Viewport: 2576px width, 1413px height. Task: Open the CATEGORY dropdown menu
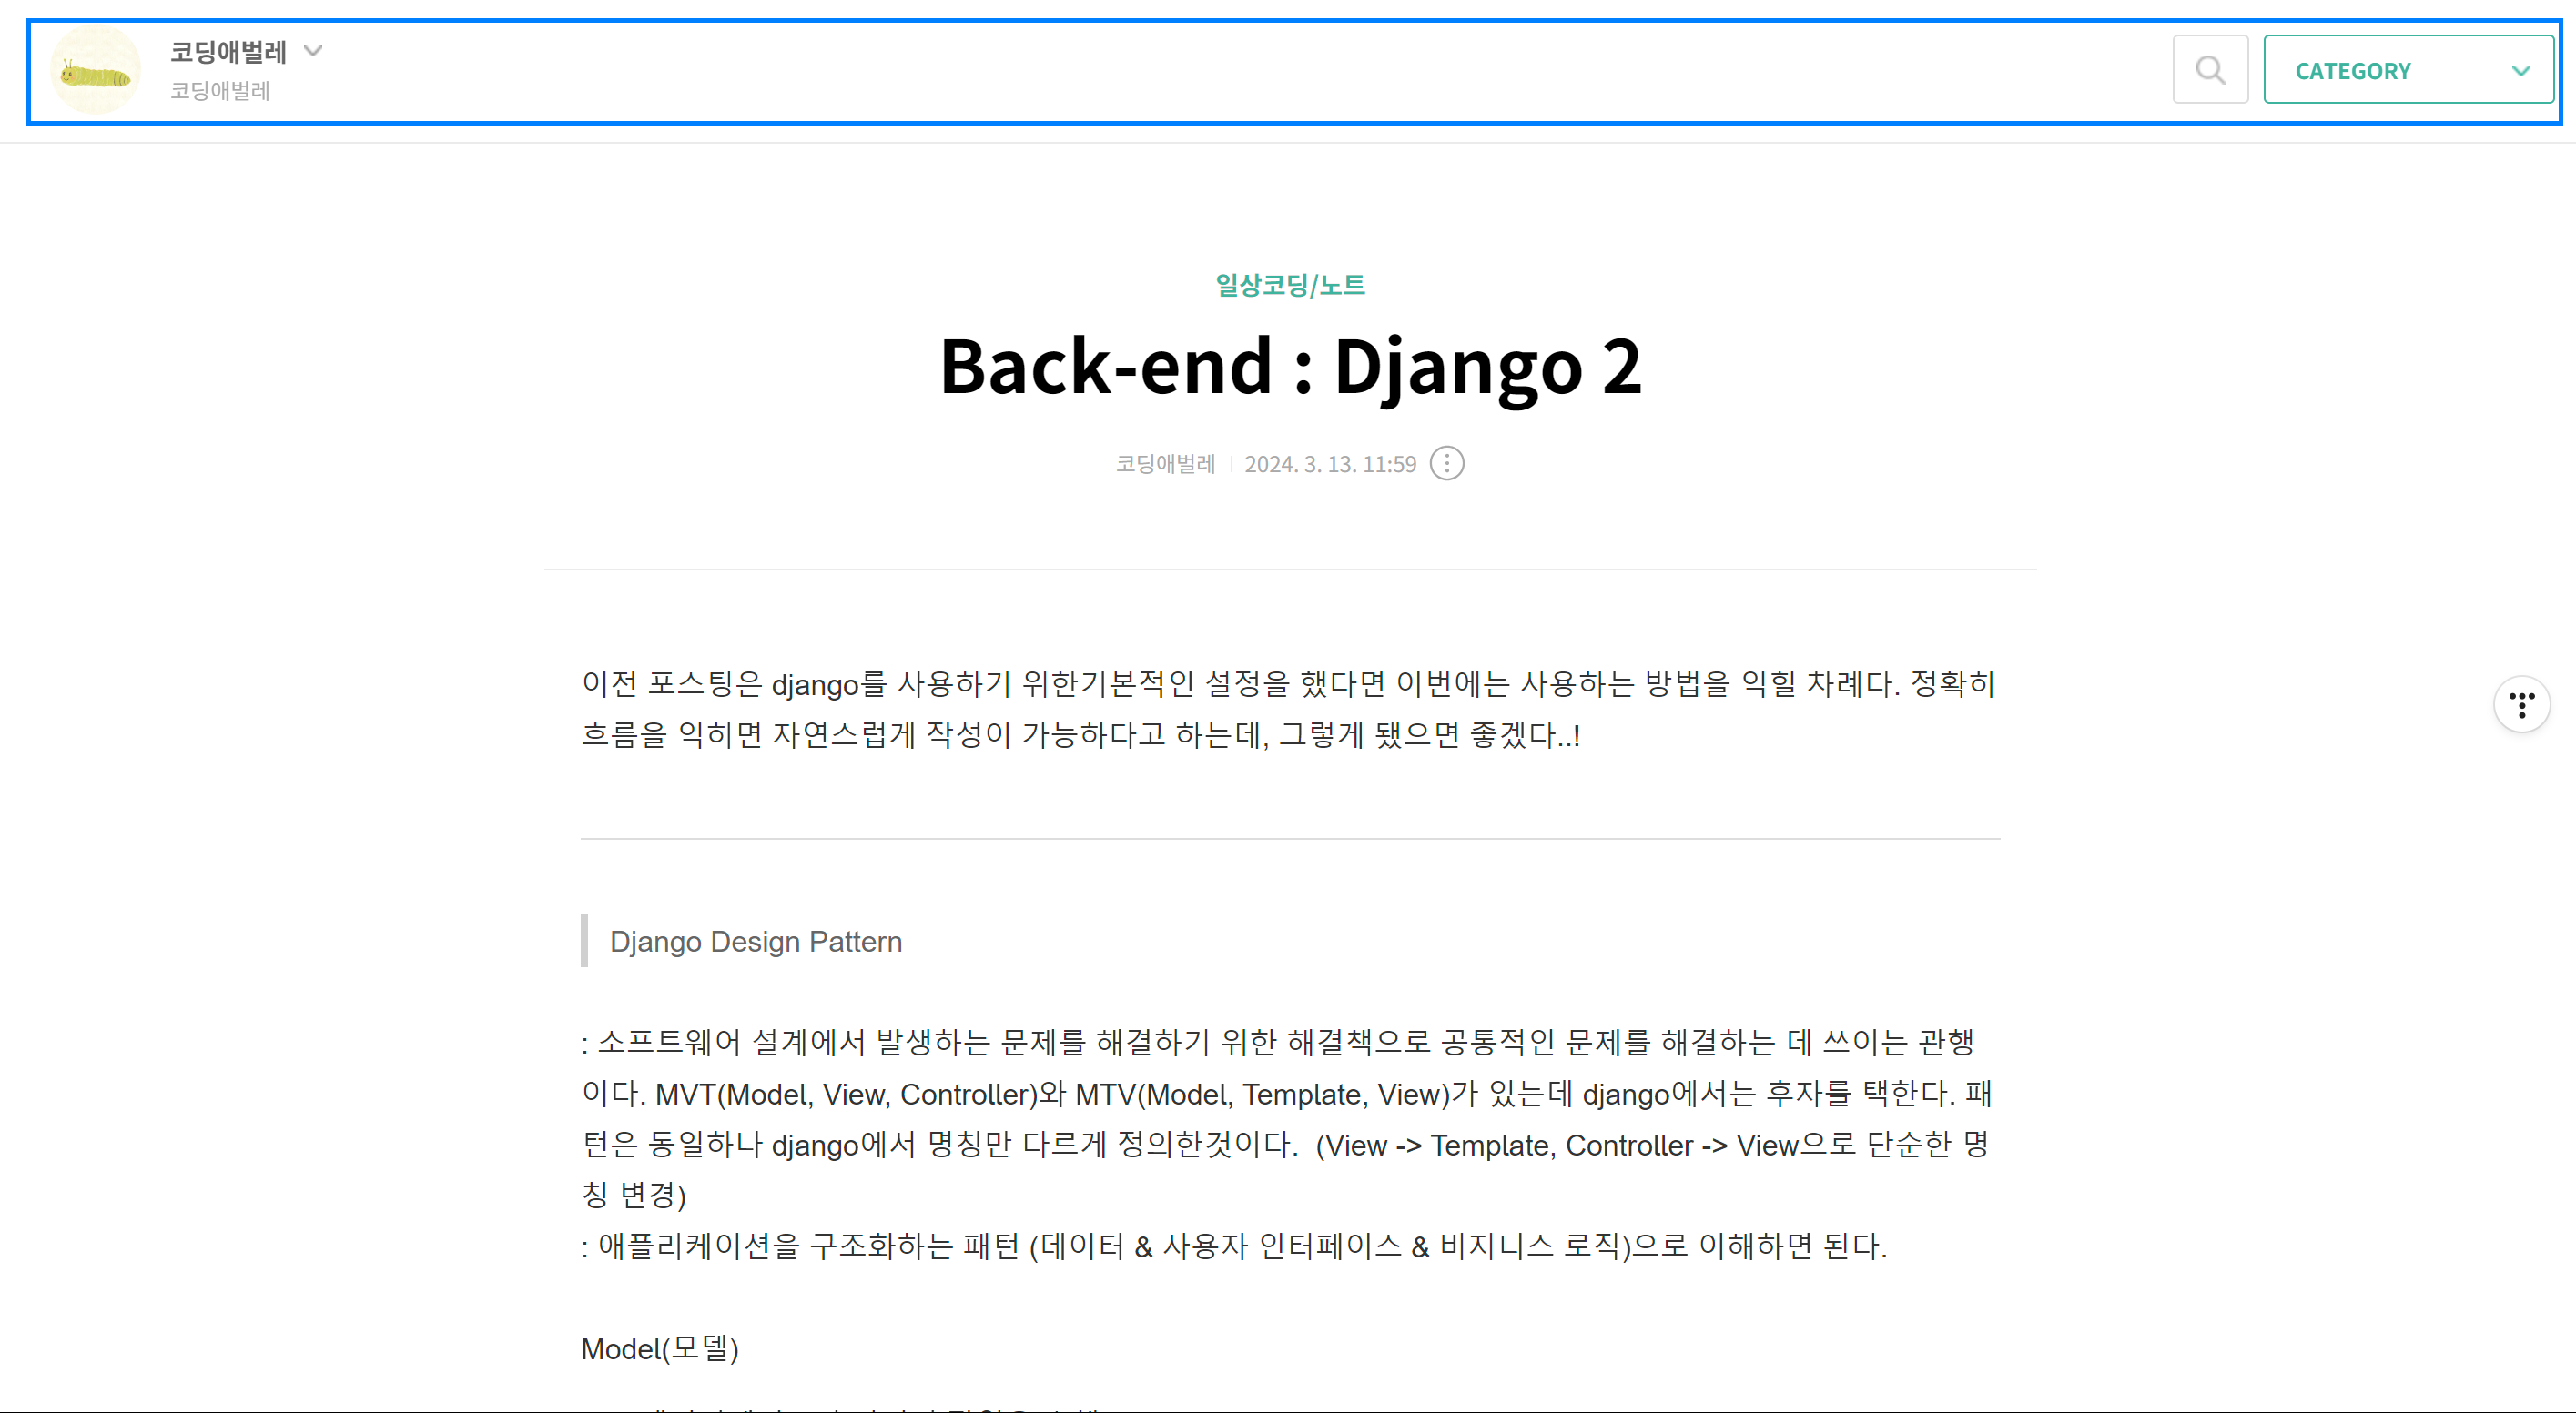[2352, 71]
